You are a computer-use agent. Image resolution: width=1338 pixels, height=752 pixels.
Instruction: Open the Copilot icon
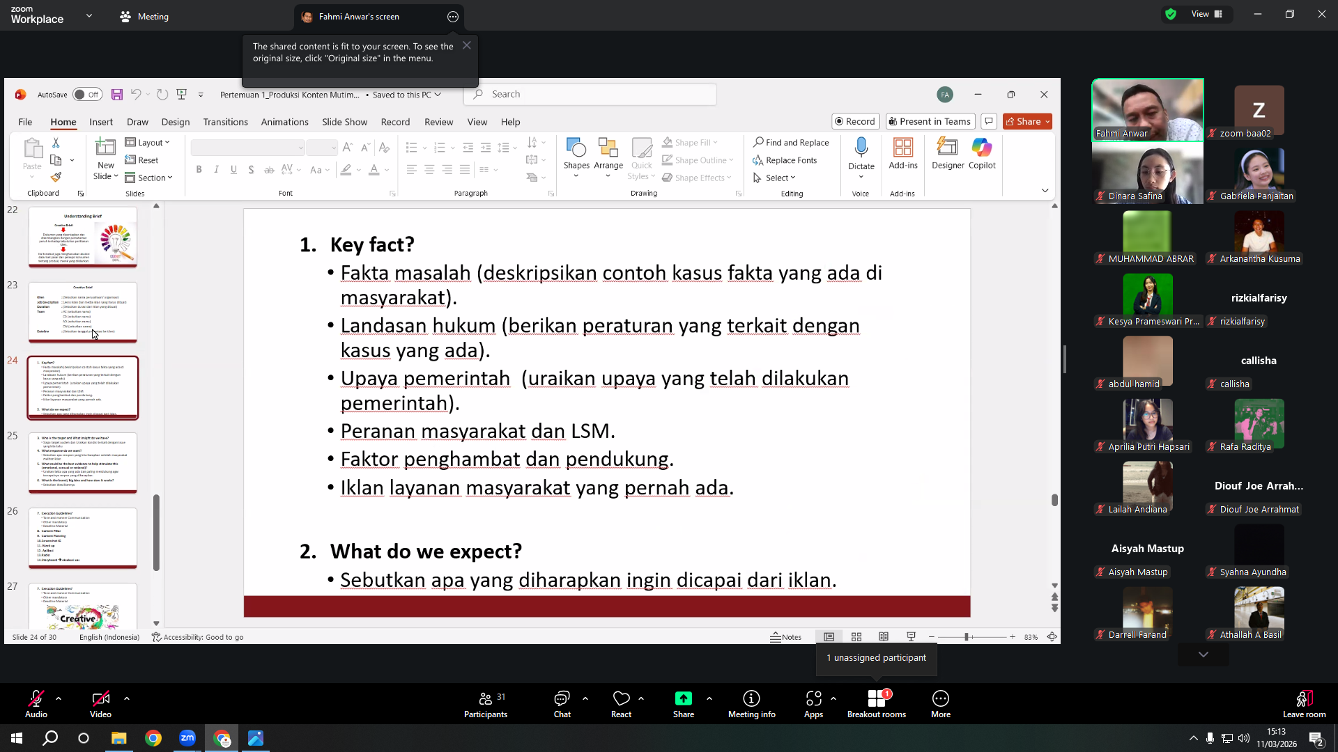(x=982, y=147)
